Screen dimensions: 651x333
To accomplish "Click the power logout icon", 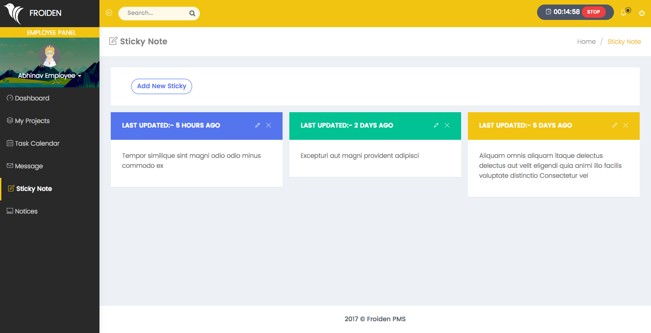I will [642, 13].
